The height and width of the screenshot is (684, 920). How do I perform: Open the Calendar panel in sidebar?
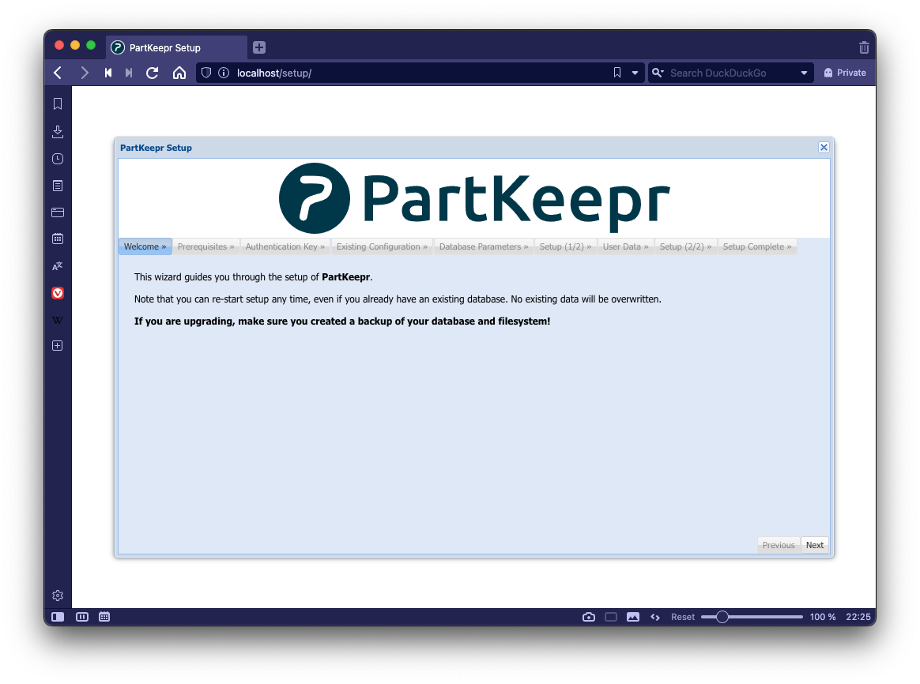(x=58, y=239)
